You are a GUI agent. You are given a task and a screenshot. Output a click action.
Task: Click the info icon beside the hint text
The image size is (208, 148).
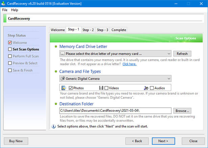coord(54,127)
